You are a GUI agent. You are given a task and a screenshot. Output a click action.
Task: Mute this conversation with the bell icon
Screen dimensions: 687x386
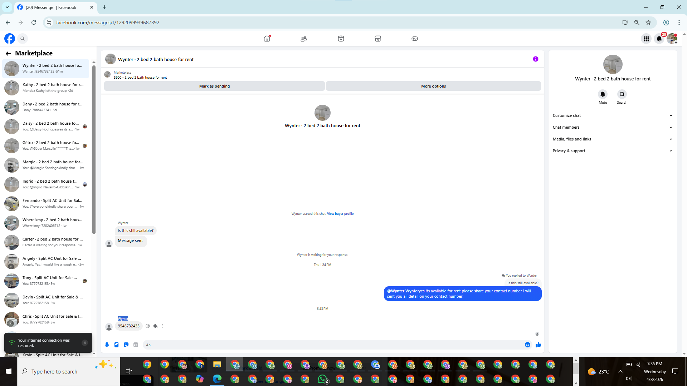[603, 94]
